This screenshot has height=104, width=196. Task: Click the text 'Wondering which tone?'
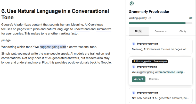pos(17,47)
